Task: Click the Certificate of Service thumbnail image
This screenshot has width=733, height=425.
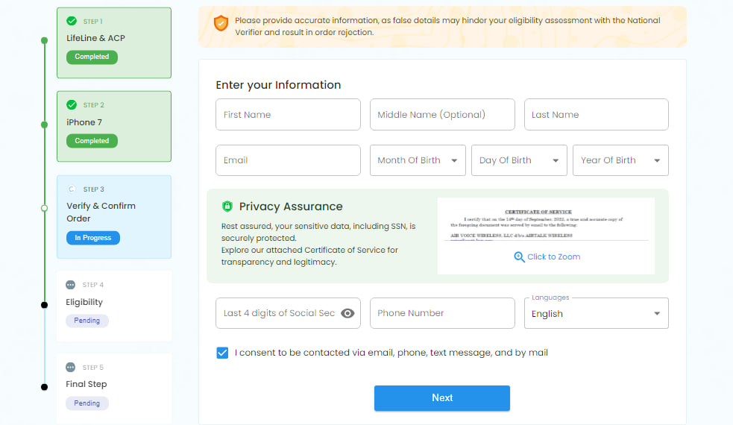Action: pyautogui.click(x=546, y=225)
